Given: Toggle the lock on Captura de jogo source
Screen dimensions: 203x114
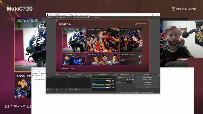Looking at the screenshot, I should [90, 77].
